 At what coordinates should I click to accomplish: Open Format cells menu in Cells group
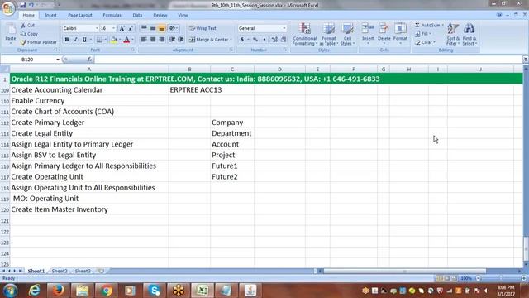tap(400, 34)
